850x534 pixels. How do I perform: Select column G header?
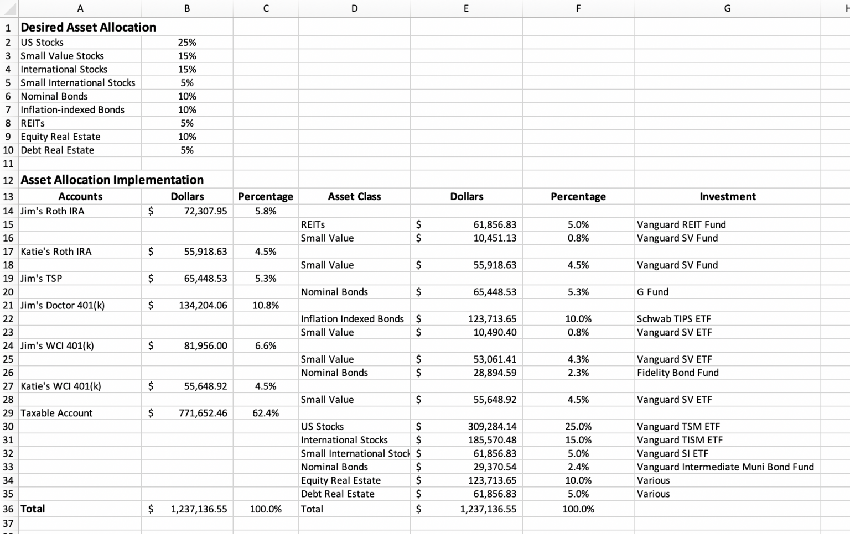tap(727, 8)
